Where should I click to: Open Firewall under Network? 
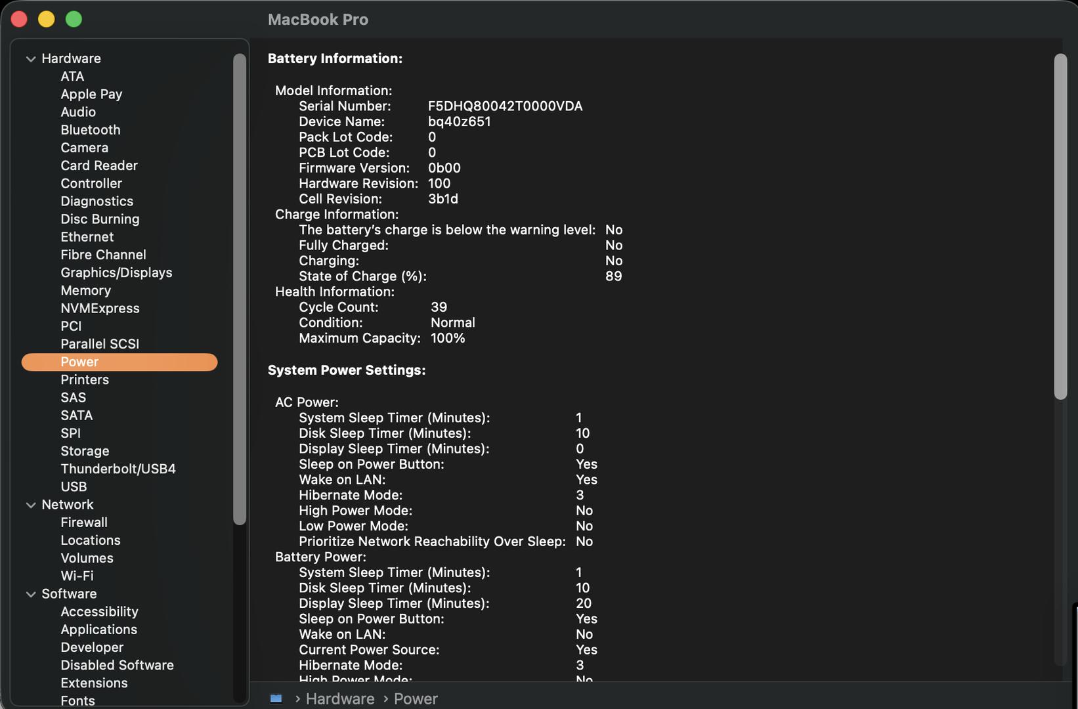coord(84,522)
